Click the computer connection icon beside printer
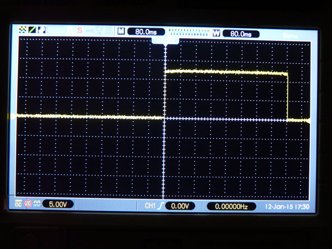Screen dimensions: 332x249 pyautogui.click(x=100, y=31)
